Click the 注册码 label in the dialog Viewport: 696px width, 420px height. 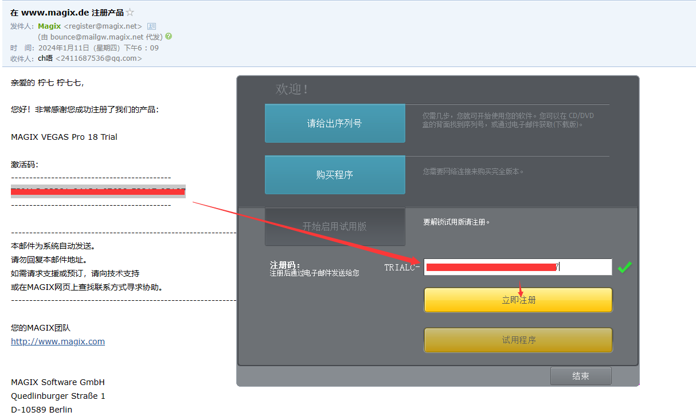[285, 265]
